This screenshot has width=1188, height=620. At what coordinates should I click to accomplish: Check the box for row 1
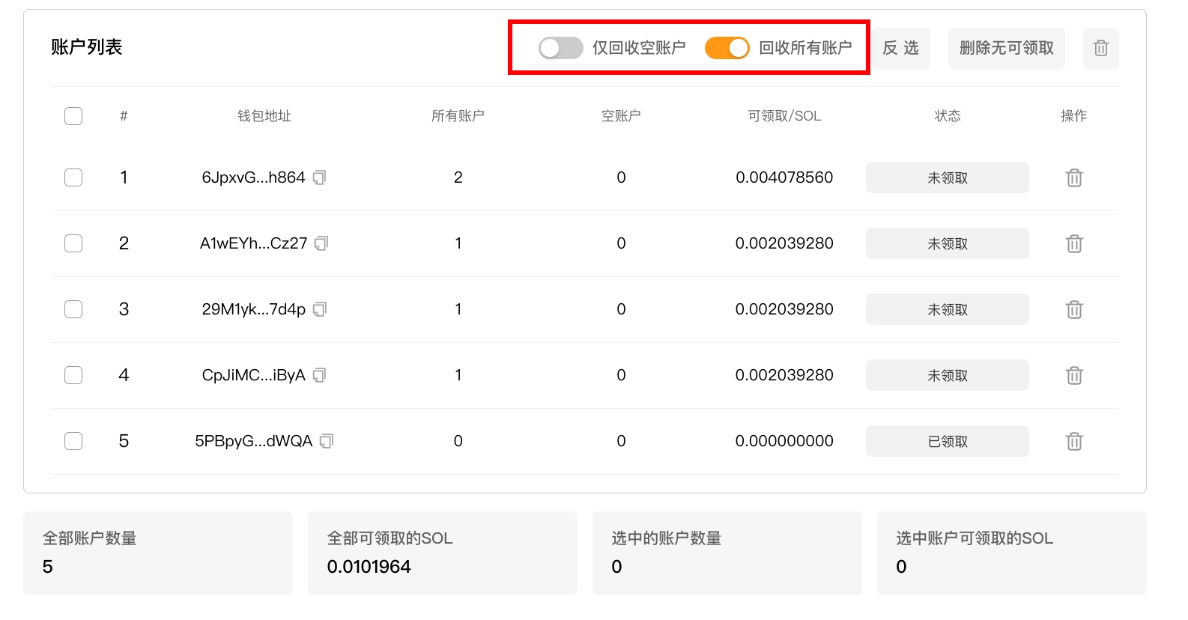pyautogui.click(x=73, y=178)
